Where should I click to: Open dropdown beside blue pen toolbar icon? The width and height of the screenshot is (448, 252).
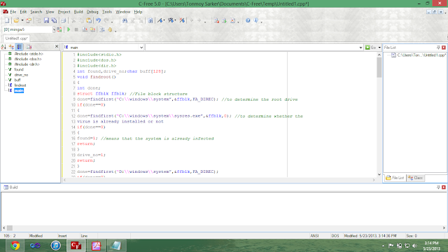tap(164, 20)
